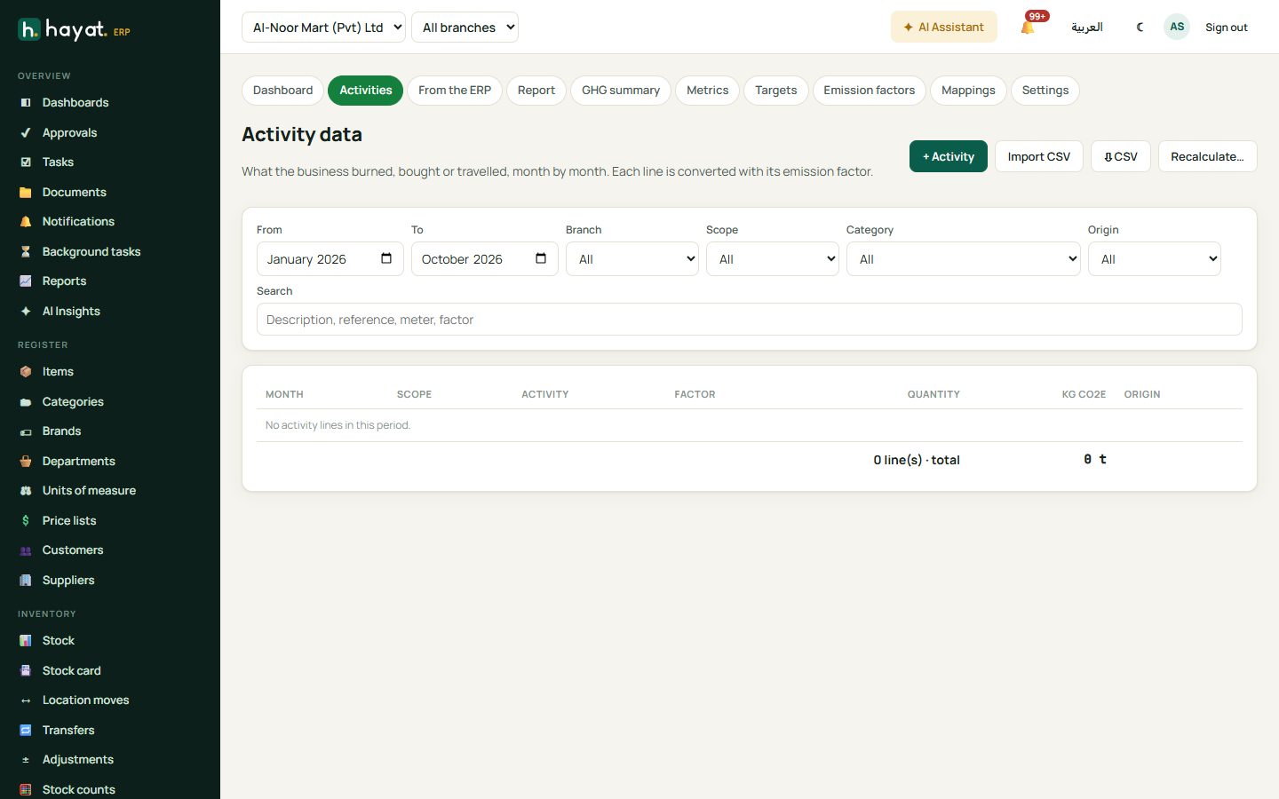The width and height of the screenshot is (1279, 799).
Task: Click Recalculate button
Action: 1208,156
